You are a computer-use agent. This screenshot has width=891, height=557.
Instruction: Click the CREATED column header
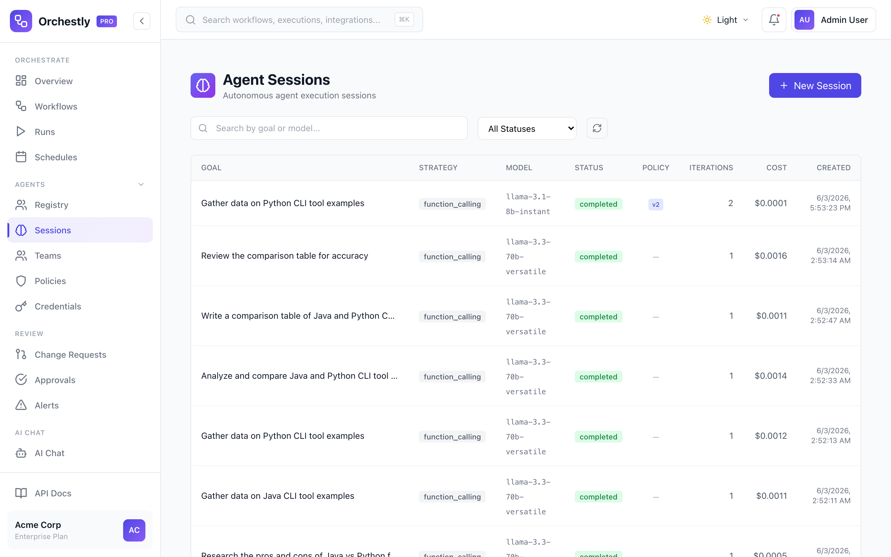tap(833, 168)
